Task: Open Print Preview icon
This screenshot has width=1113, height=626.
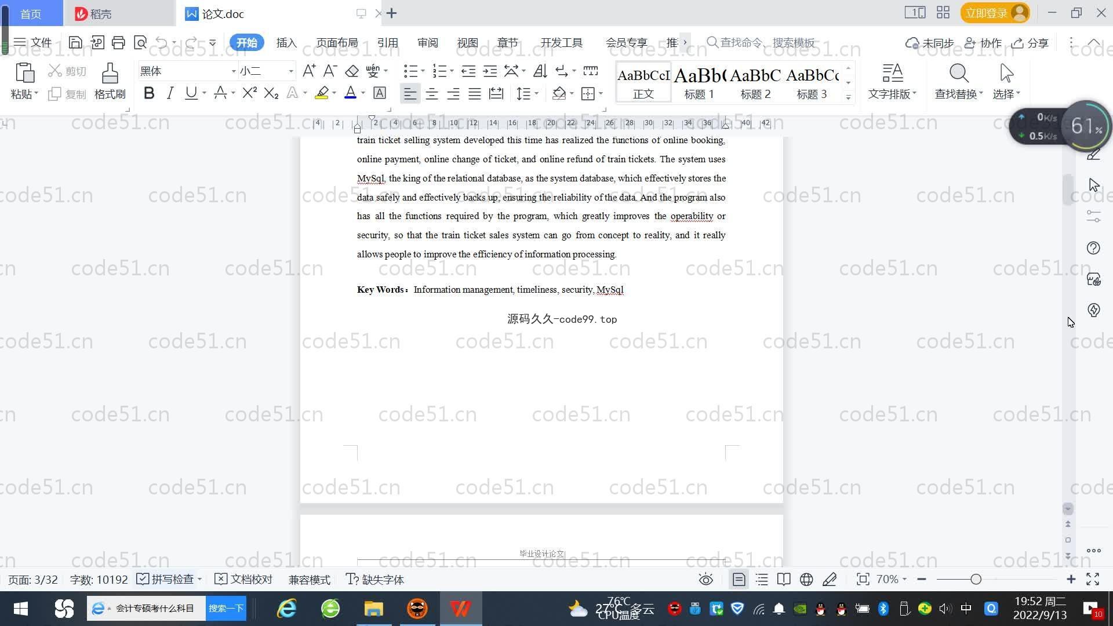Action: pos(140,42)
